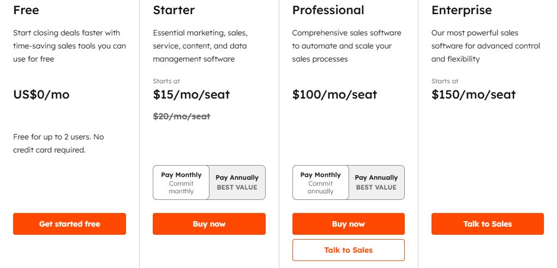This screenshot has height=268, width=557.
Task: Click the outlined Talk to Sales button under Professional
Action: tap(349, 250)
